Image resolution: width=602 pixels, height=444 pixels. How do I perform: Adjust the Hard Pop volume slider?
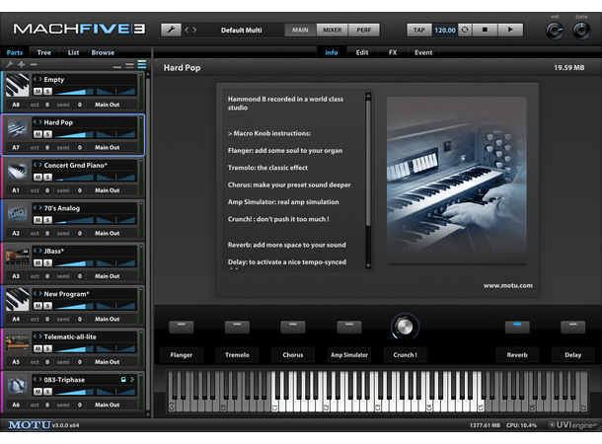click(x=74, y=134)
